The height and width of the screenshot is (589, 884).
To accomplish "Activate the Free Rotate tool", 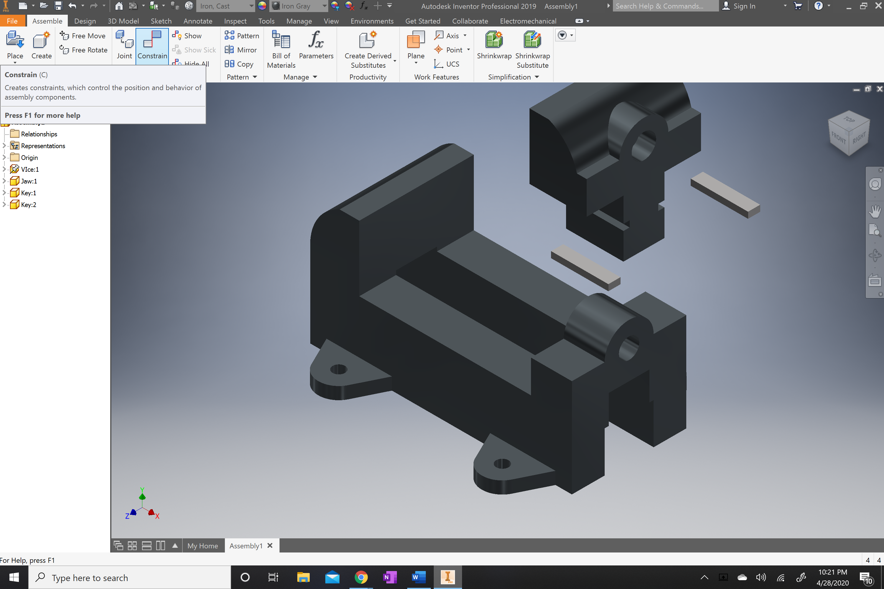I will [83, 49].
